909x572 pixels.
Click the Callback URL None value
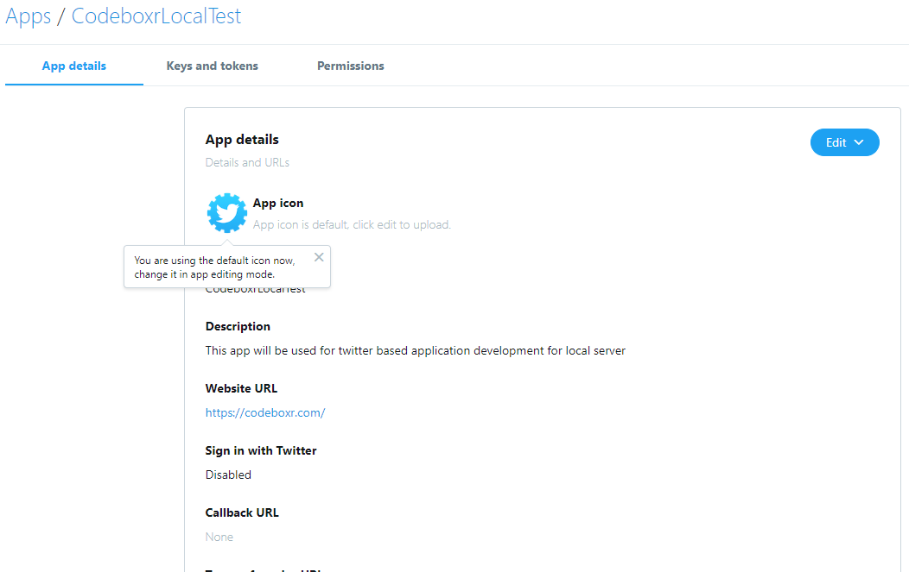pyautogui.click(x=219, y=537)
